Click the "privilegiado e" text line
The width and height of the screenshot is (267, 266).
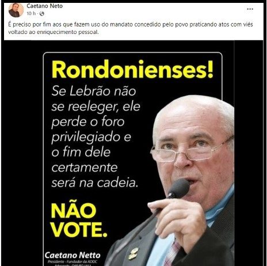[91, 138]
